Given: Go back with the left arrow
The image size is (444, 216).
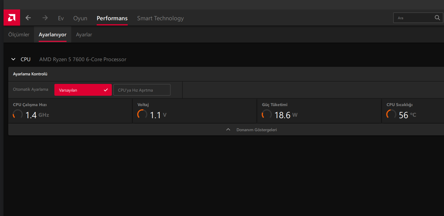Looking at the screenshot, I should point(28,18).
